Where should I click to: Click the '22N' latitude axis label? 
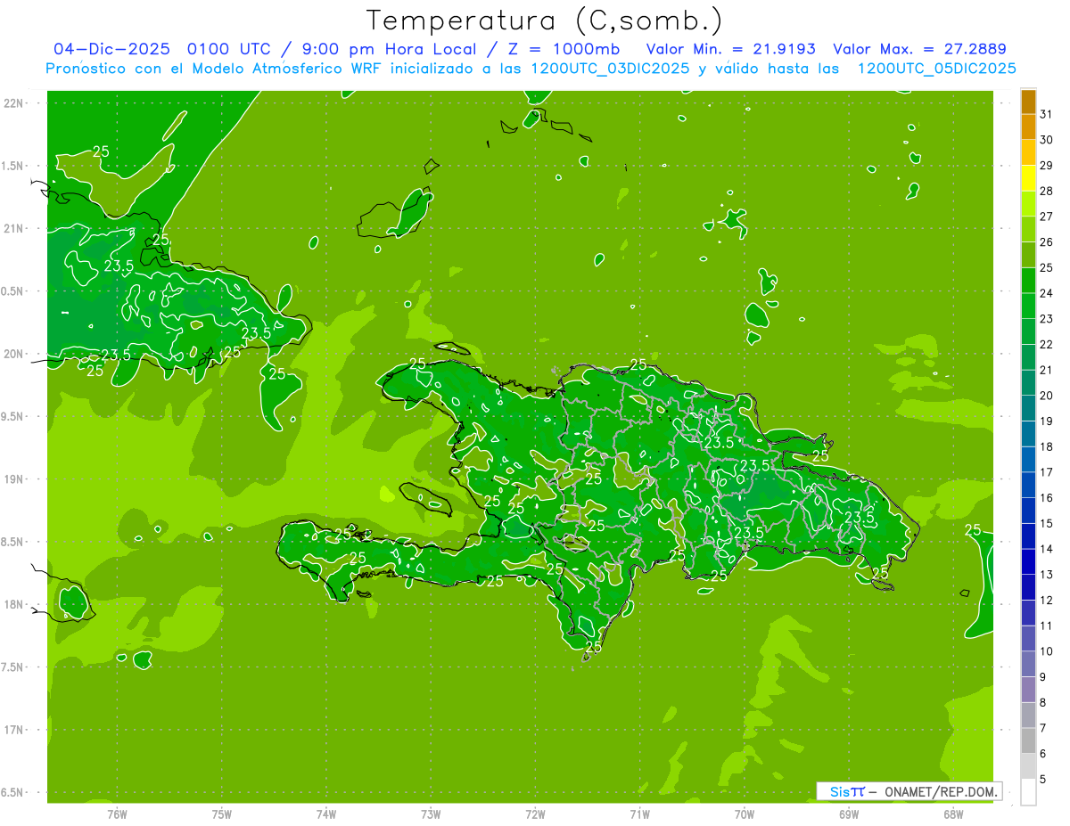click(15, 102)
